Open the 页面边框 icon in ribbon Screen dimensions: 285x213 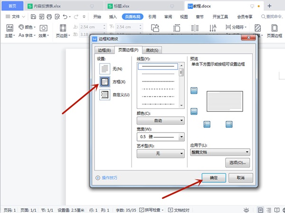274,31
